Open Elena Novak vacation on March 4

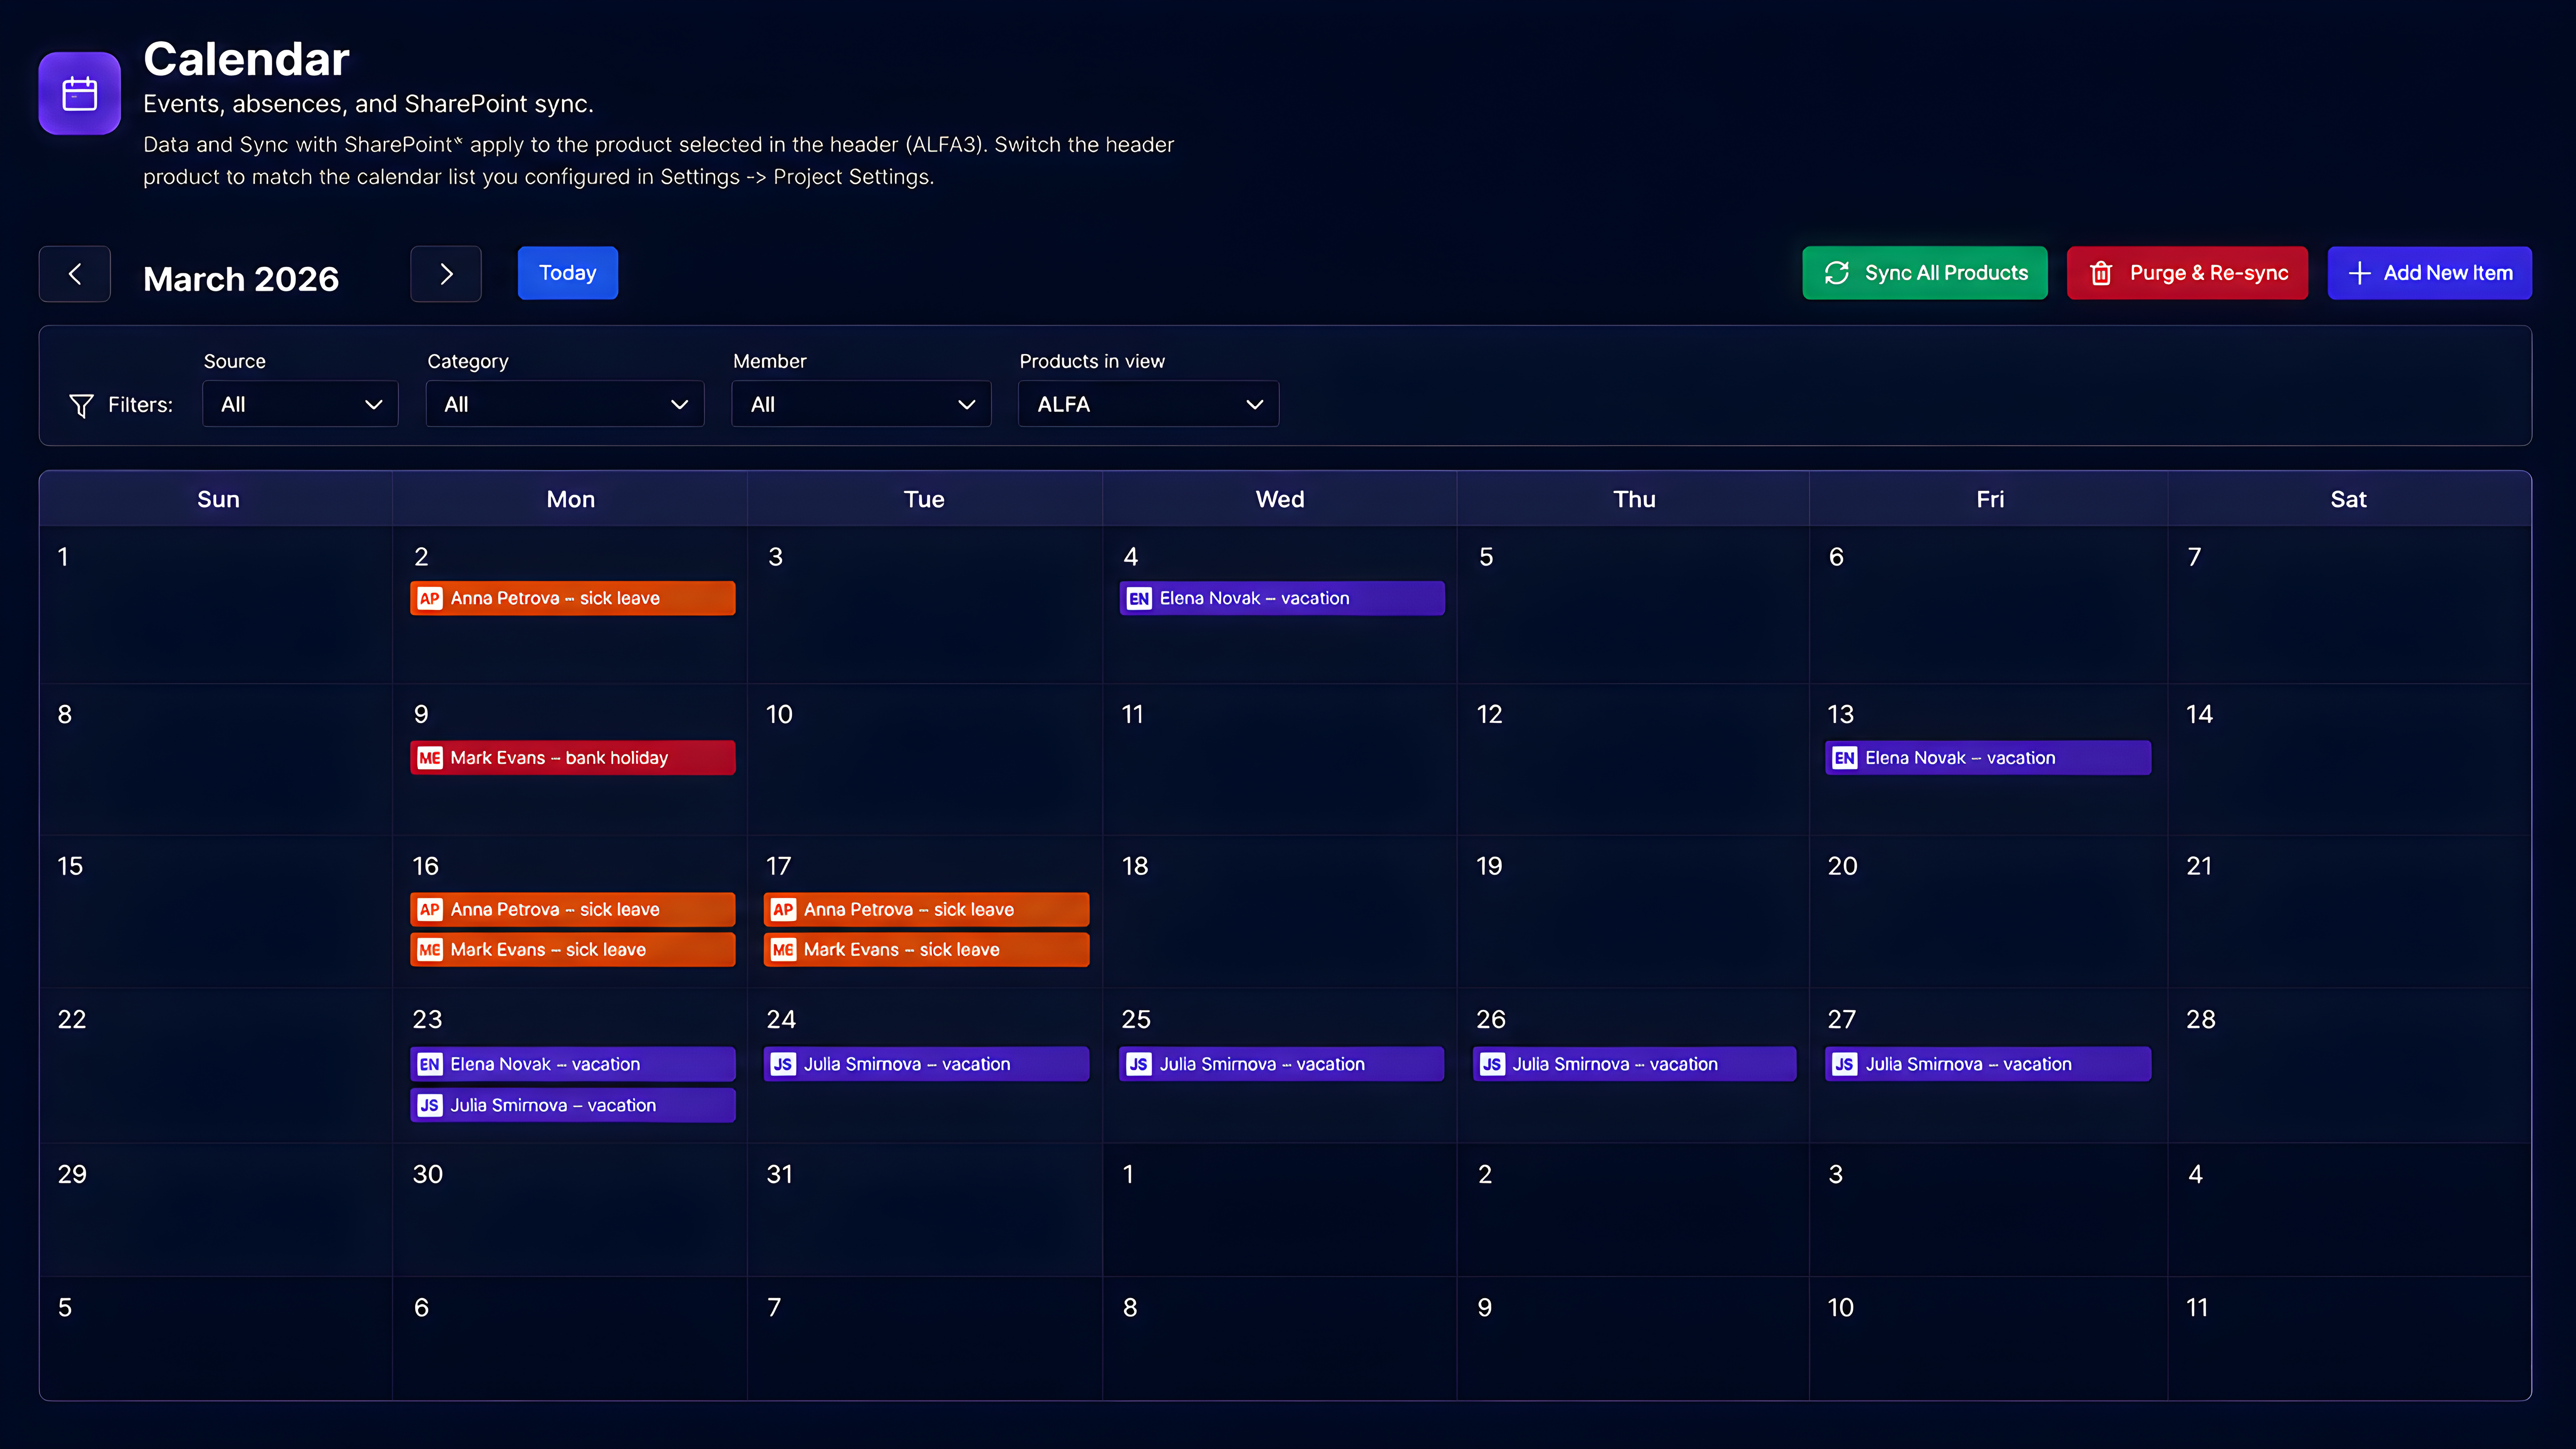tap(1282, 599)
